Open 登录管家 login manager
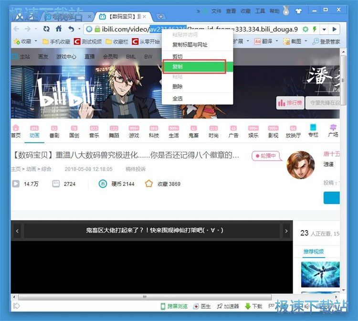The height and width of the screenshot is (321, 358). [x=326, y=42]
